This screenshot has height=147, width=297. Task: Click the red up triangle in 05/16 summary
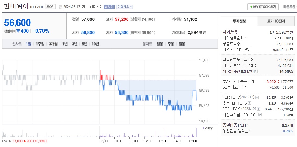(x=25, y=141)
